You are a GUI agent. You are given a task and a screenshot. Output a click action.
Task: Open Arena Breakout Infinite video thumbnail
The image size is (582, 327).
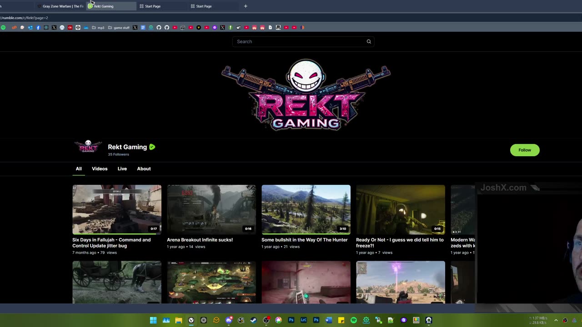coord(211,209)
